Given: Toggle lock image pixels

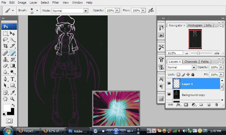Looking at the screenshot, I should 183,75.
